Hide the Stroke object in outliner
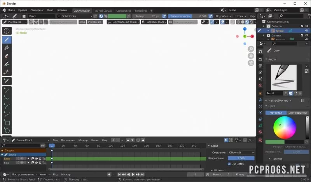311x182 pixels. (x=307, y=31)
